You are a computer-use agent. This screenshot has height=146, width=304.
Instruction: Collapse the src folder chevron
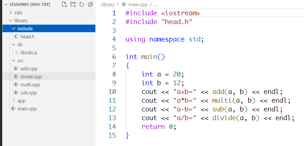coord(14,61)
